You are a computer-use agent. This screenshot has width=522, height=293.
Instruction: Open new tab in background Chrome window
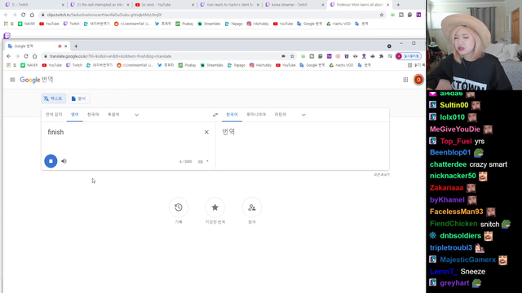[398, 5]
